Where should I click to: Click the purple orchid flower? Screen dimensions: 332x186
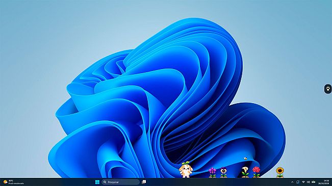pyautogui.click(x=212, y=172)
